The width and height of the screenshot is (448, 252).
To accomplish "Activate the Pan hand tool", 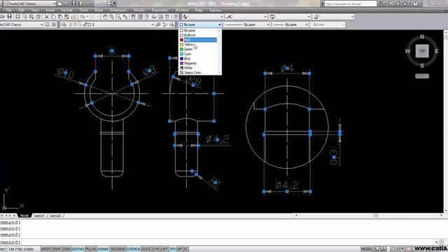I will (x=105, y=17).
